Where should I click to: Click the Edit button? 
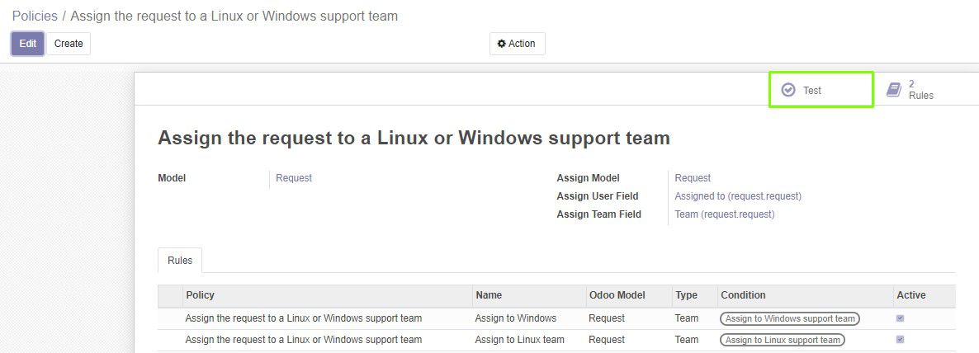coord(27,44)
